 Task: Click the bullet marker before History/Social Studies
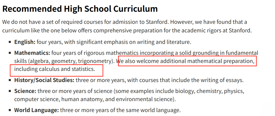click(10, 81)
